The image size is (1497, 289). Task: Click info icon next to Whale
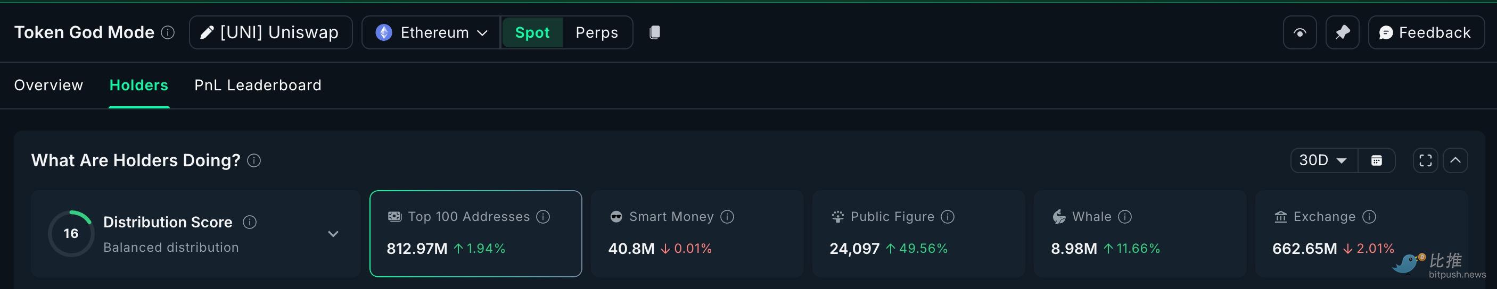1125,217
